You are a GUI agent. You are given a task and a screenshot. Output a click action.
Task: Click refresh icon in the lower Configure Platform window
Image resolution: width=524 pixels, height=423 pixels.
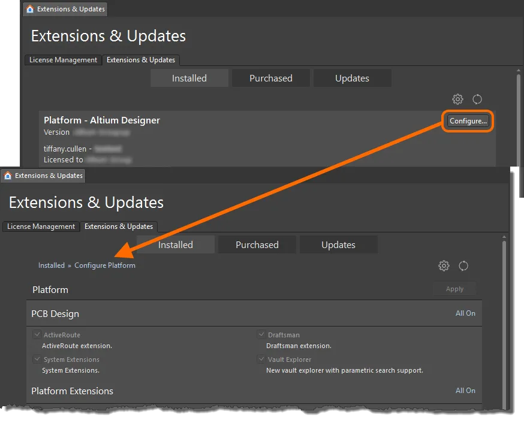(463, 266)
